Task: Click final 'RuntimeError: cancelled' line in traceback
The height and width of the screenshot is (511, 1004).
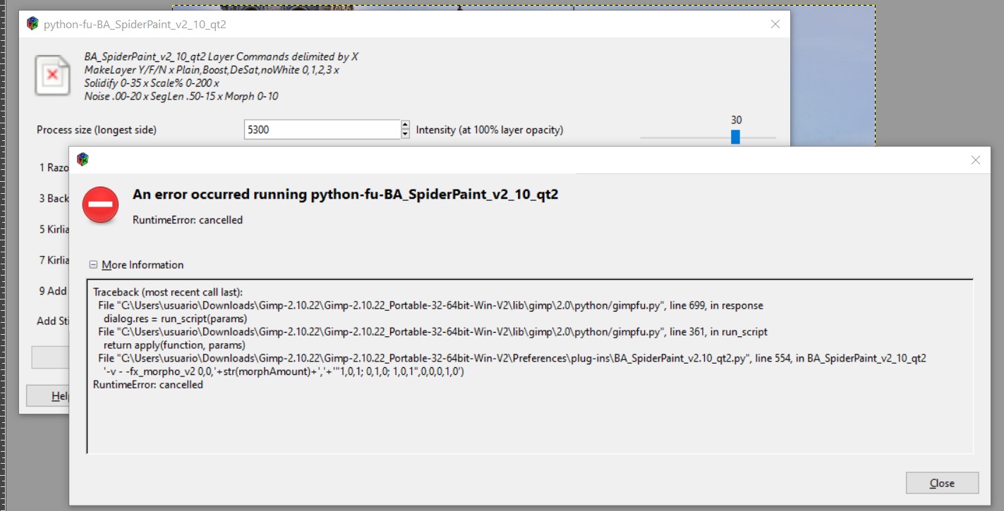Action: (x=148, y=385)
